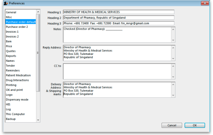This screenshot has width=213, height=135.
Task: Choose Tender in the sidebar list
Action: (x=10, y=65)
